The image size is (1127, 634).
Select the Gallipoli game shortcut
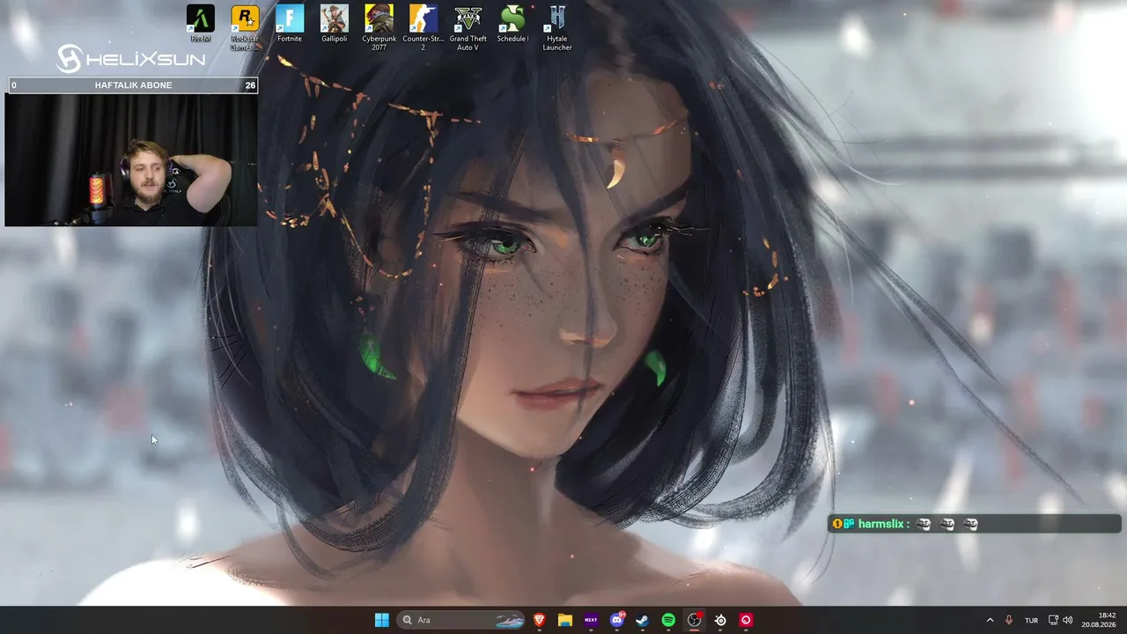(x=335, y=25)
